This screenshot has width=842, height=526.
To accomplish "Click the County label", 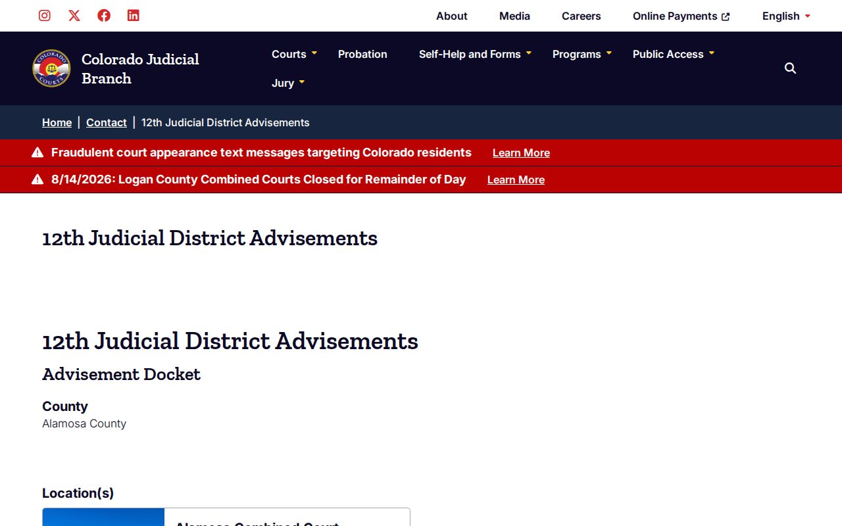I will (x=65, y=406).
